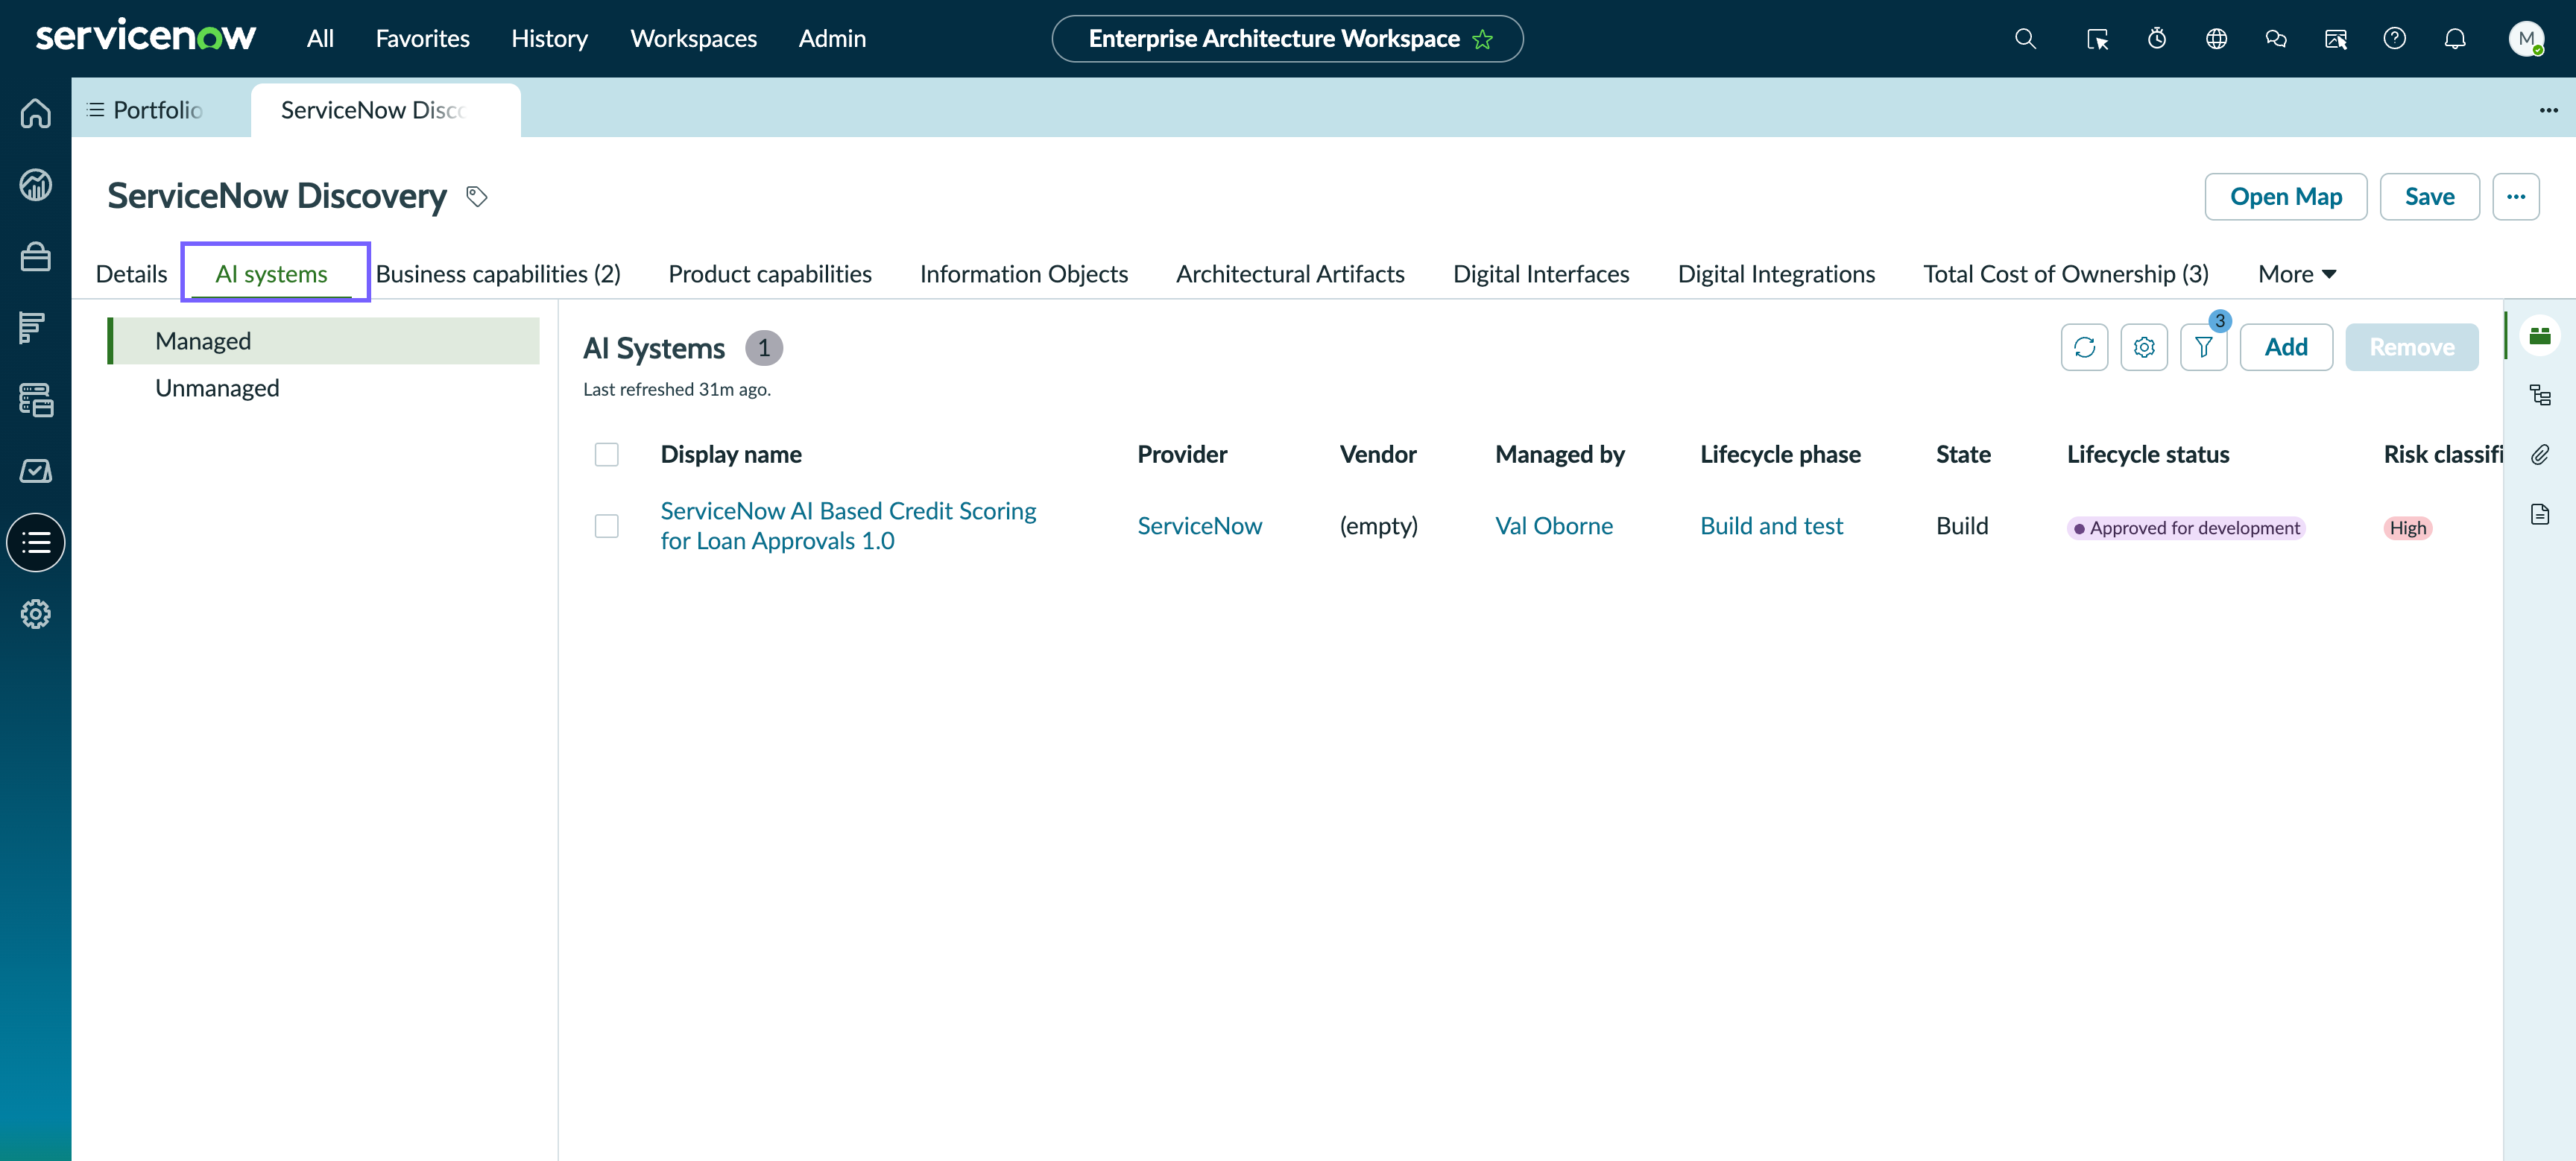
Task: Sort by the Display name column header
Action: pos(730,455)
